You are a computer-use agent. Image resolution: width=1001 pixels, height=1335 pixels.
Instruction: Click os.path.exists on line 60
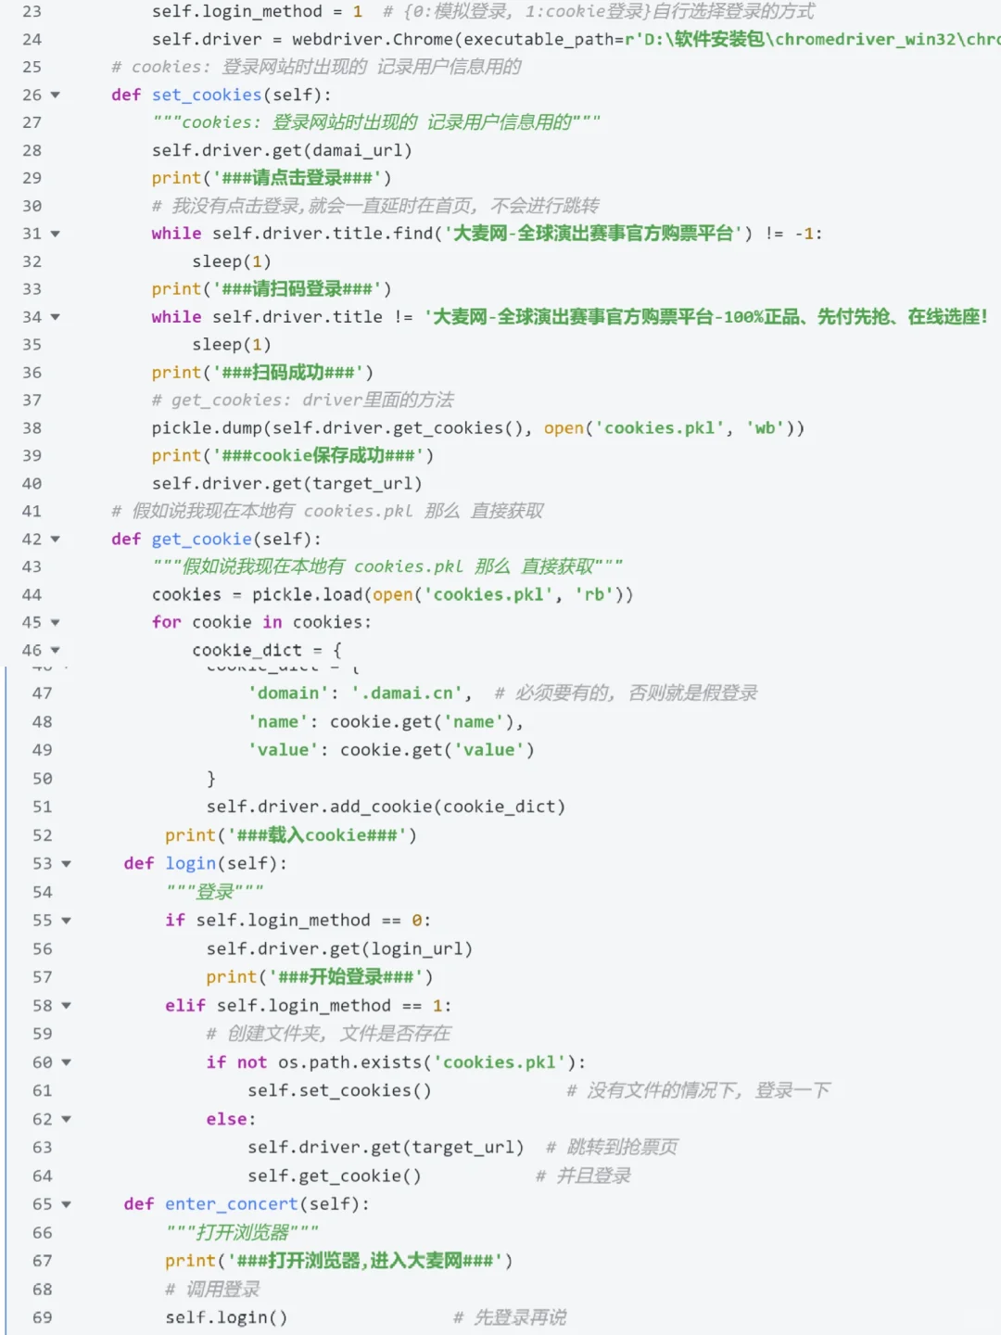pos(350,1062)
